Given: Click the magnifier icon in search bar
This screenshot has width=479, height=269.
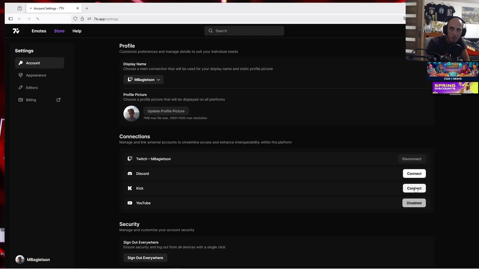Looking at the screenshot, I should point(211,31).
